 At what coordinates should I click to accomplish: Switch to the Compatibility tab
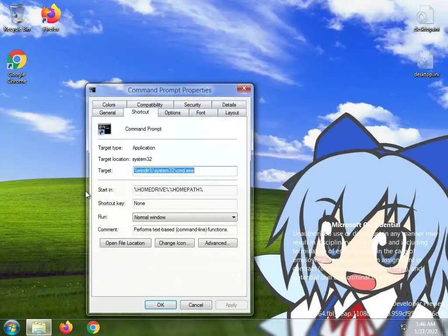tap(150, 105)
